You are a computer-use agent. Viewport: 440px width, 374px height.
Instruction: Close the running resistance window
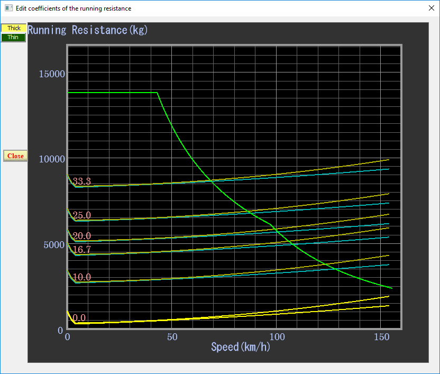click(432, 8)
